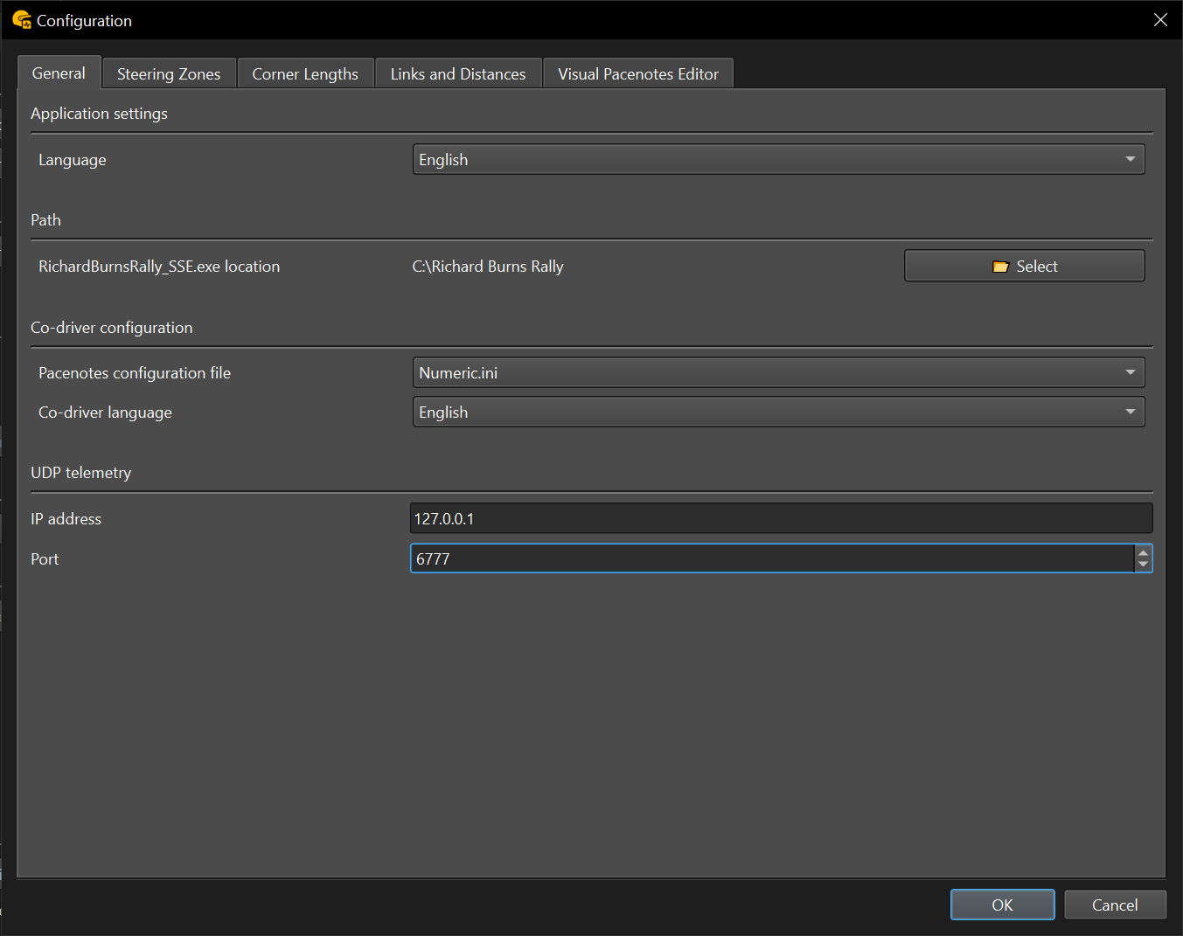Close the Configuration window

(x=1160, y=20)
